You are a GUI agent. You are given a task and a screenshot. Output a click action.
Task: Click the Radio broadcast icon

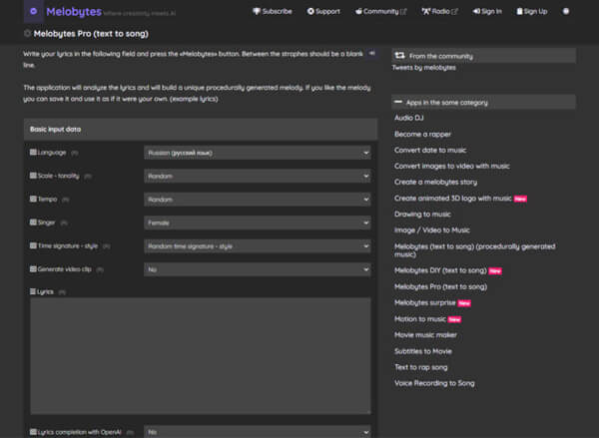(425, 12)
